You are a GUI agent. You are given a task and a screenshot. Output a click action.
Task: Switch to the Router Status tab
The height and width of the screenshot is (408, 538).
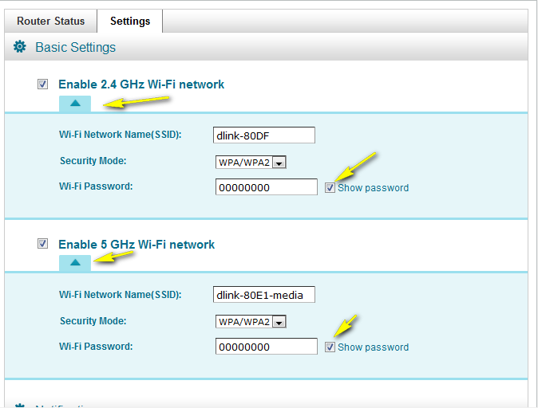[50, 22]
